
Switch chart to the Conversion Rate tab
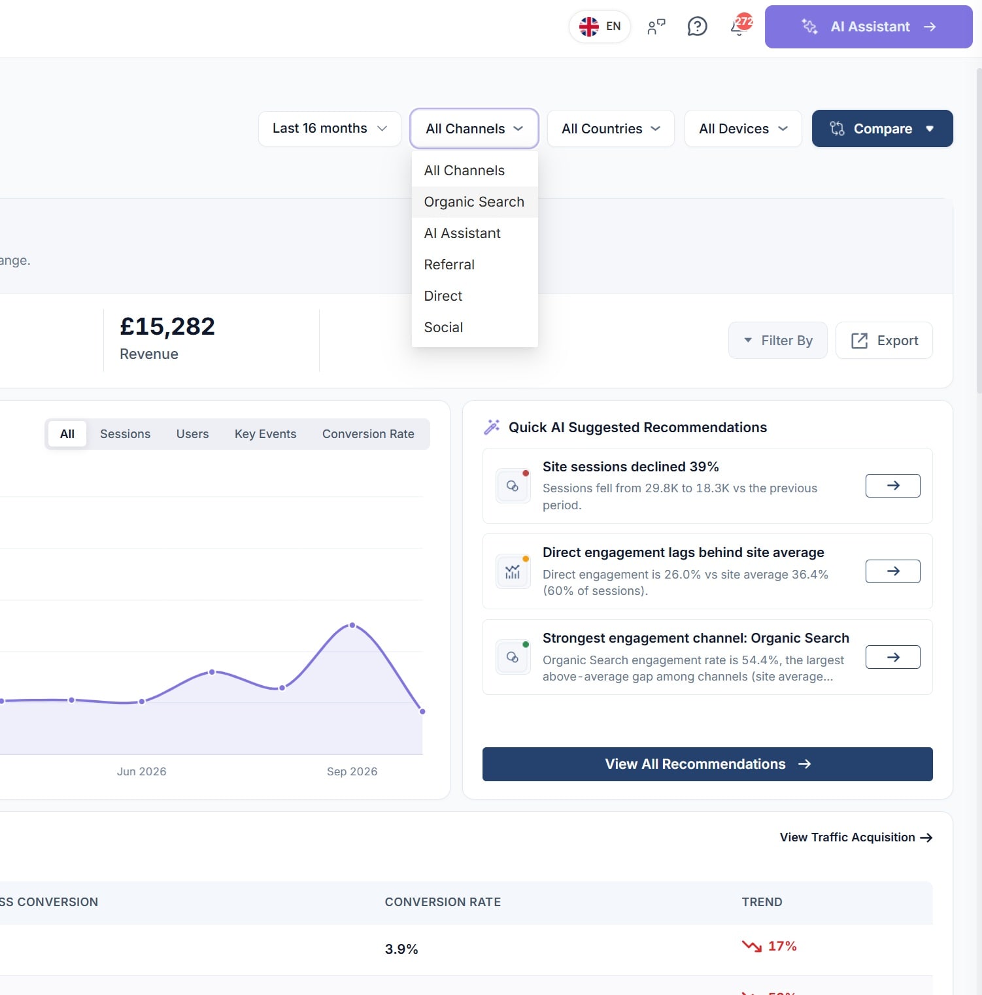point(368,434)
